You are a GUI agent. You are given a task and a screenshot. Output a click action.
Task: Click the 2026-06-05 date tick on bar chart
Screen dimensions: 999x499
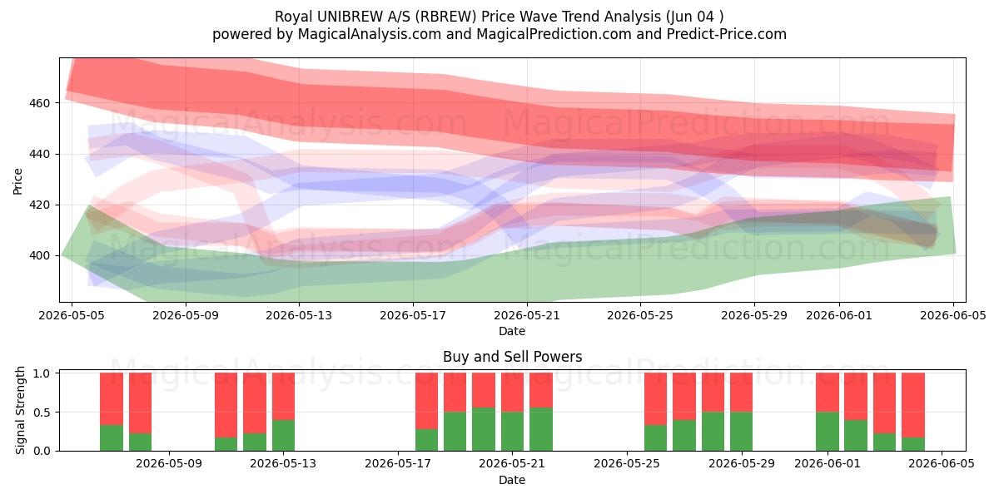(x=942, y=464)
